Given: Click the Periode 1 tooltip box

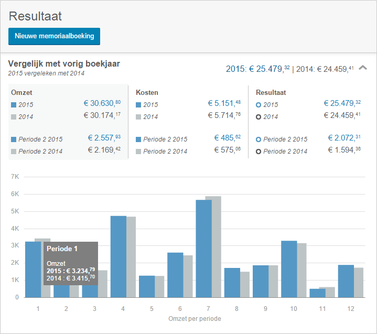Looking at the screenshot, I should [71, 263].
